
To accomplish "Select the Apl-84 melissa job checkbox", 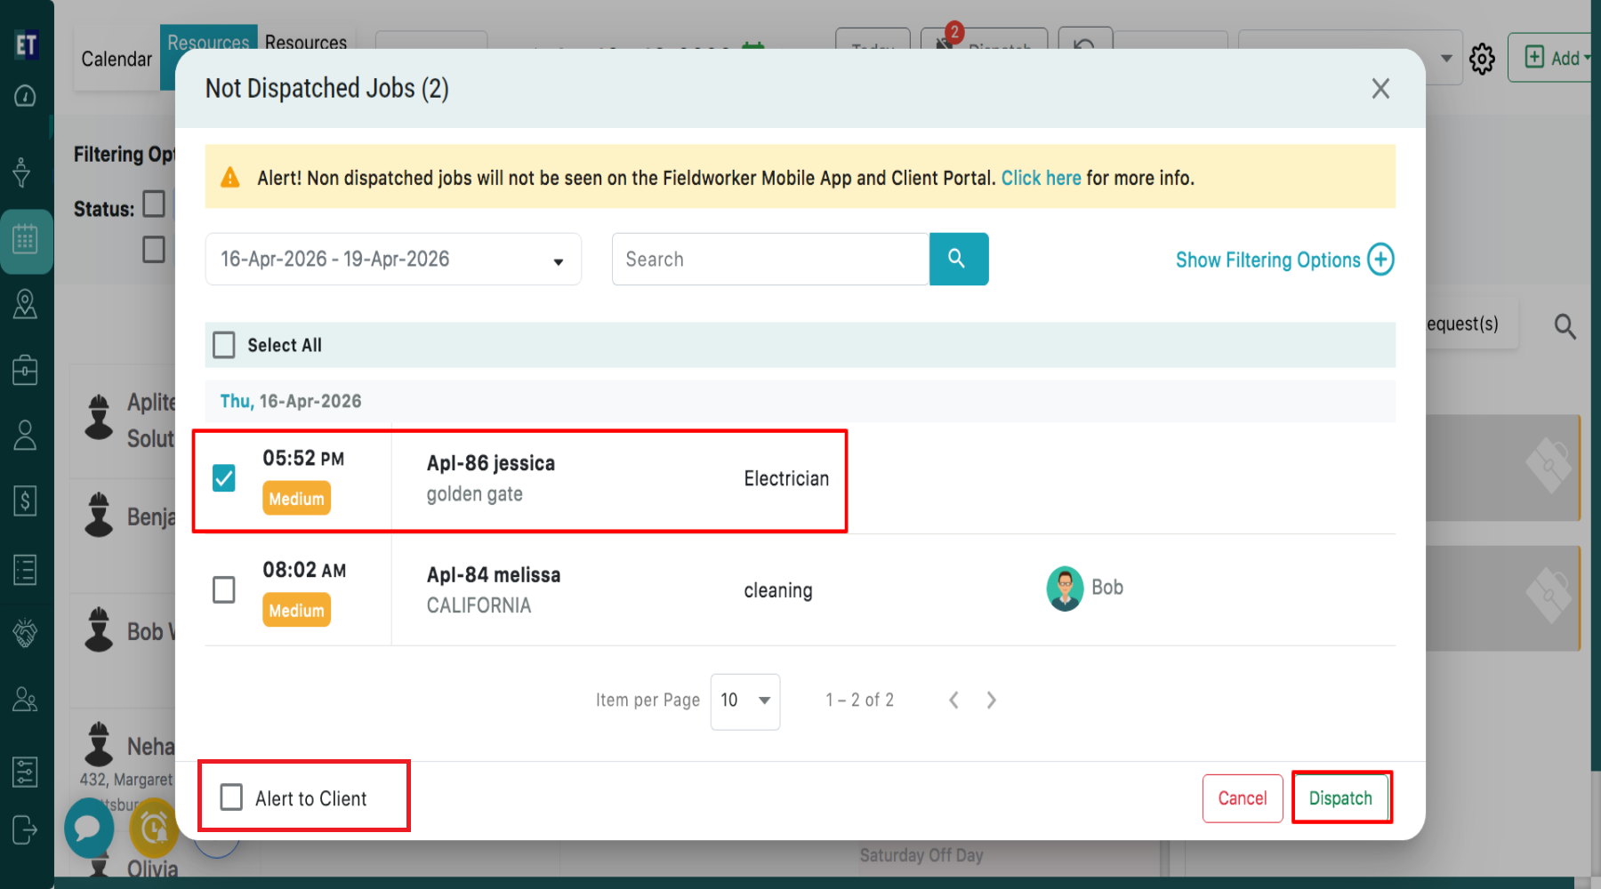I will [x=224, y=589].
